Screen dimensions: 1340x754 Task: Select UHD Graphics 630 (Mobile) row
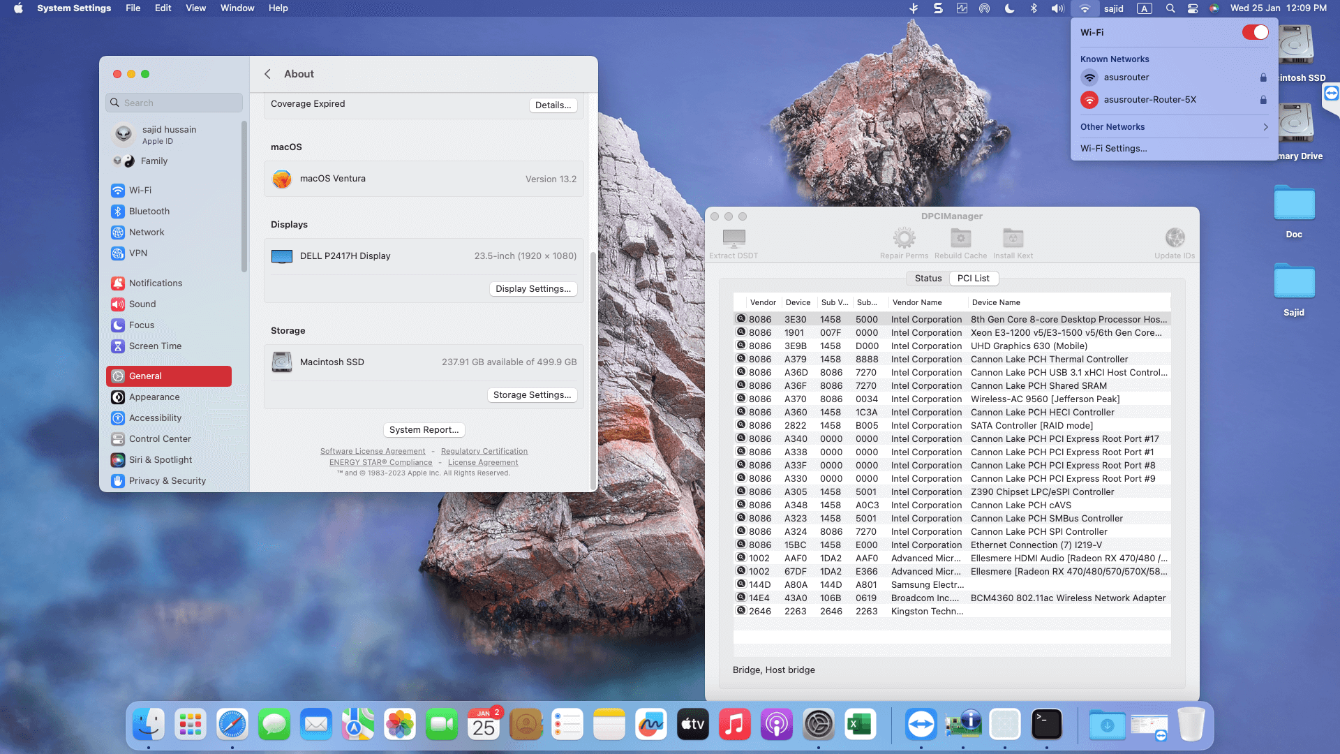[952, 346]
